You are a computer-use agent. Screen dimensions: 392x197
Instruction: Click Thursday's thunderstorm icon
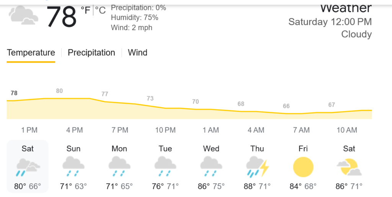tap(257, 167)
